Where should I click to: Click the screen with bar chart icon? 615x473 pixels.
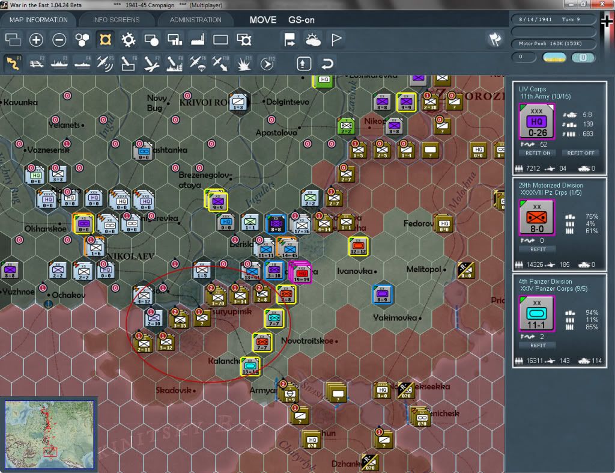tap(175, 40)
